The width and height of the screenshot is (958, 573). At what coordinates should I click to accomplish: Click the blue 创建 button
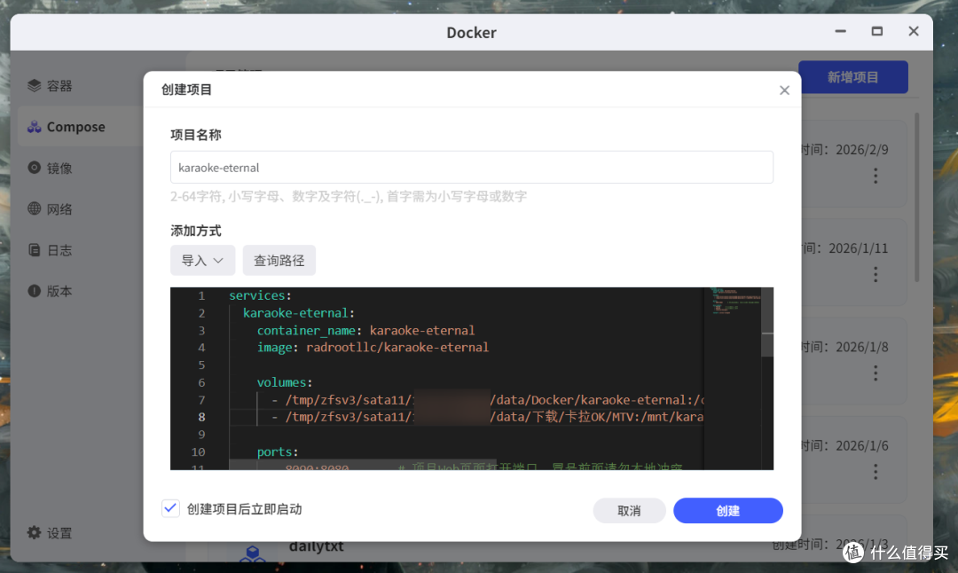pyautogui.click(x=727, y=511)
